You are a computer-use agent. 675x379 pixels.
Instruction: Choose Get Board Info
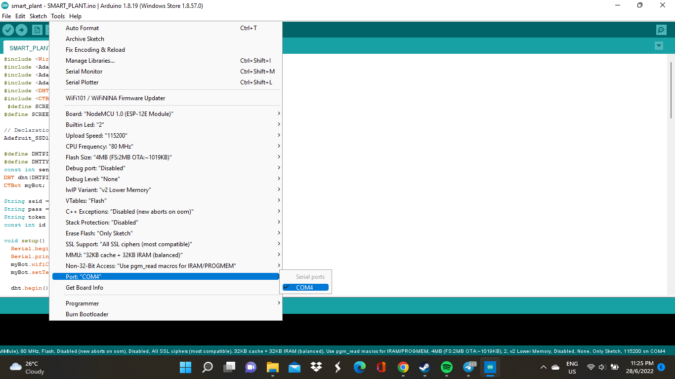[x=166, y=288]
